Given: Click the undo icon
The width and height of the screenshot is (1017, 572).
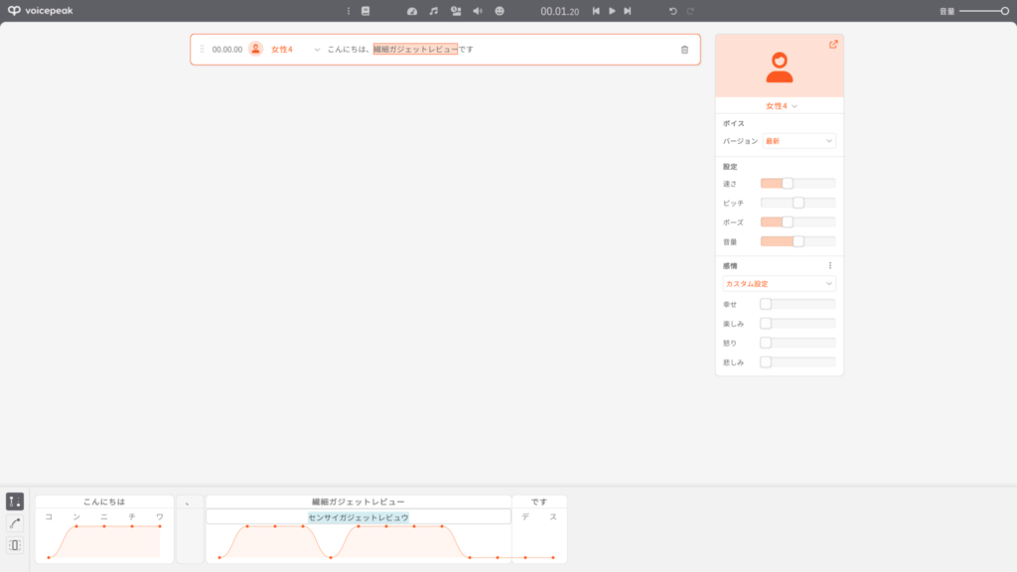Looking at the screenshot, I should 672,11.
